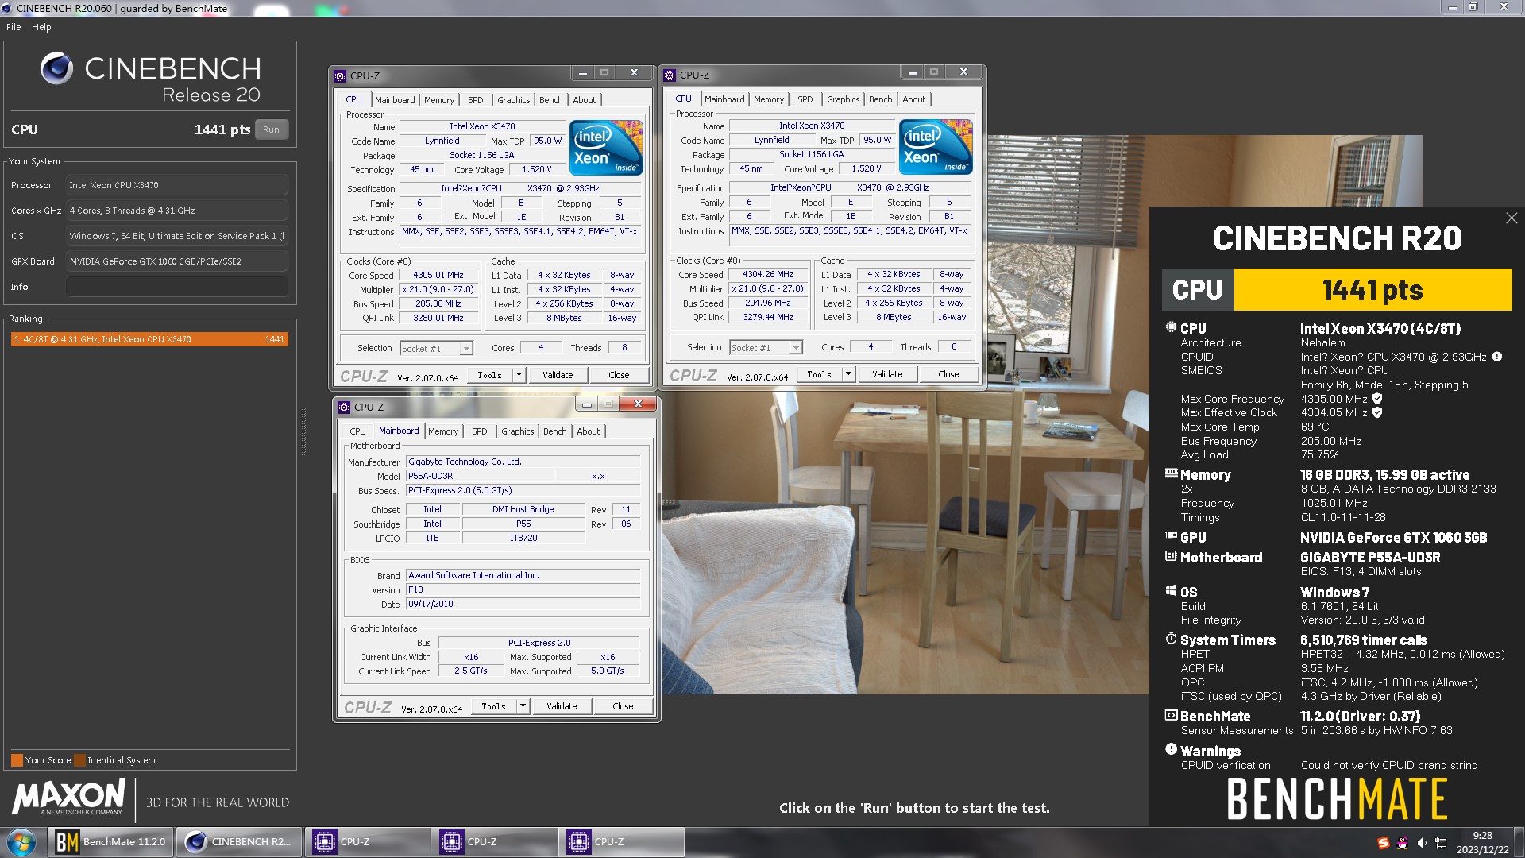Viewport: 1525px width, 858px height.
Task: Click Validate in left CPU-Z
Action: (558, 375)
